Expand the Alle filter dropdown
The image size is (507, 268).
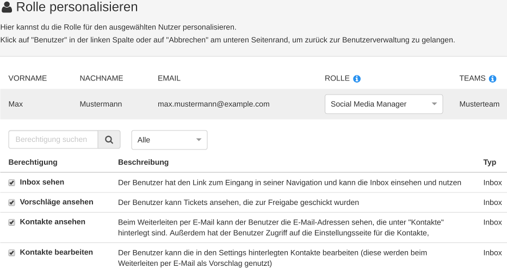pos(169,140)
